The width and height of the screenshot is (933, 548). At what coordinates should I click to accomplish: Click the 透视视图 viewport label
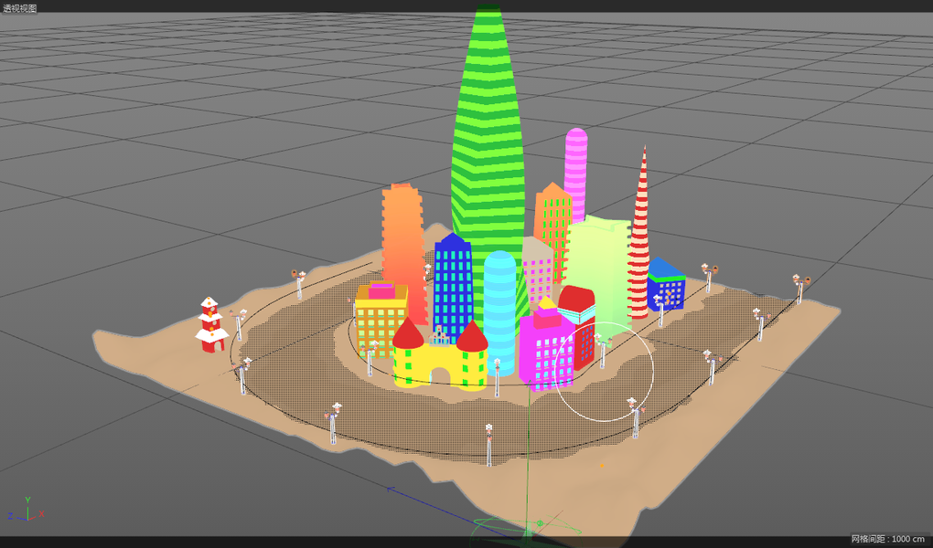[19, 8]
